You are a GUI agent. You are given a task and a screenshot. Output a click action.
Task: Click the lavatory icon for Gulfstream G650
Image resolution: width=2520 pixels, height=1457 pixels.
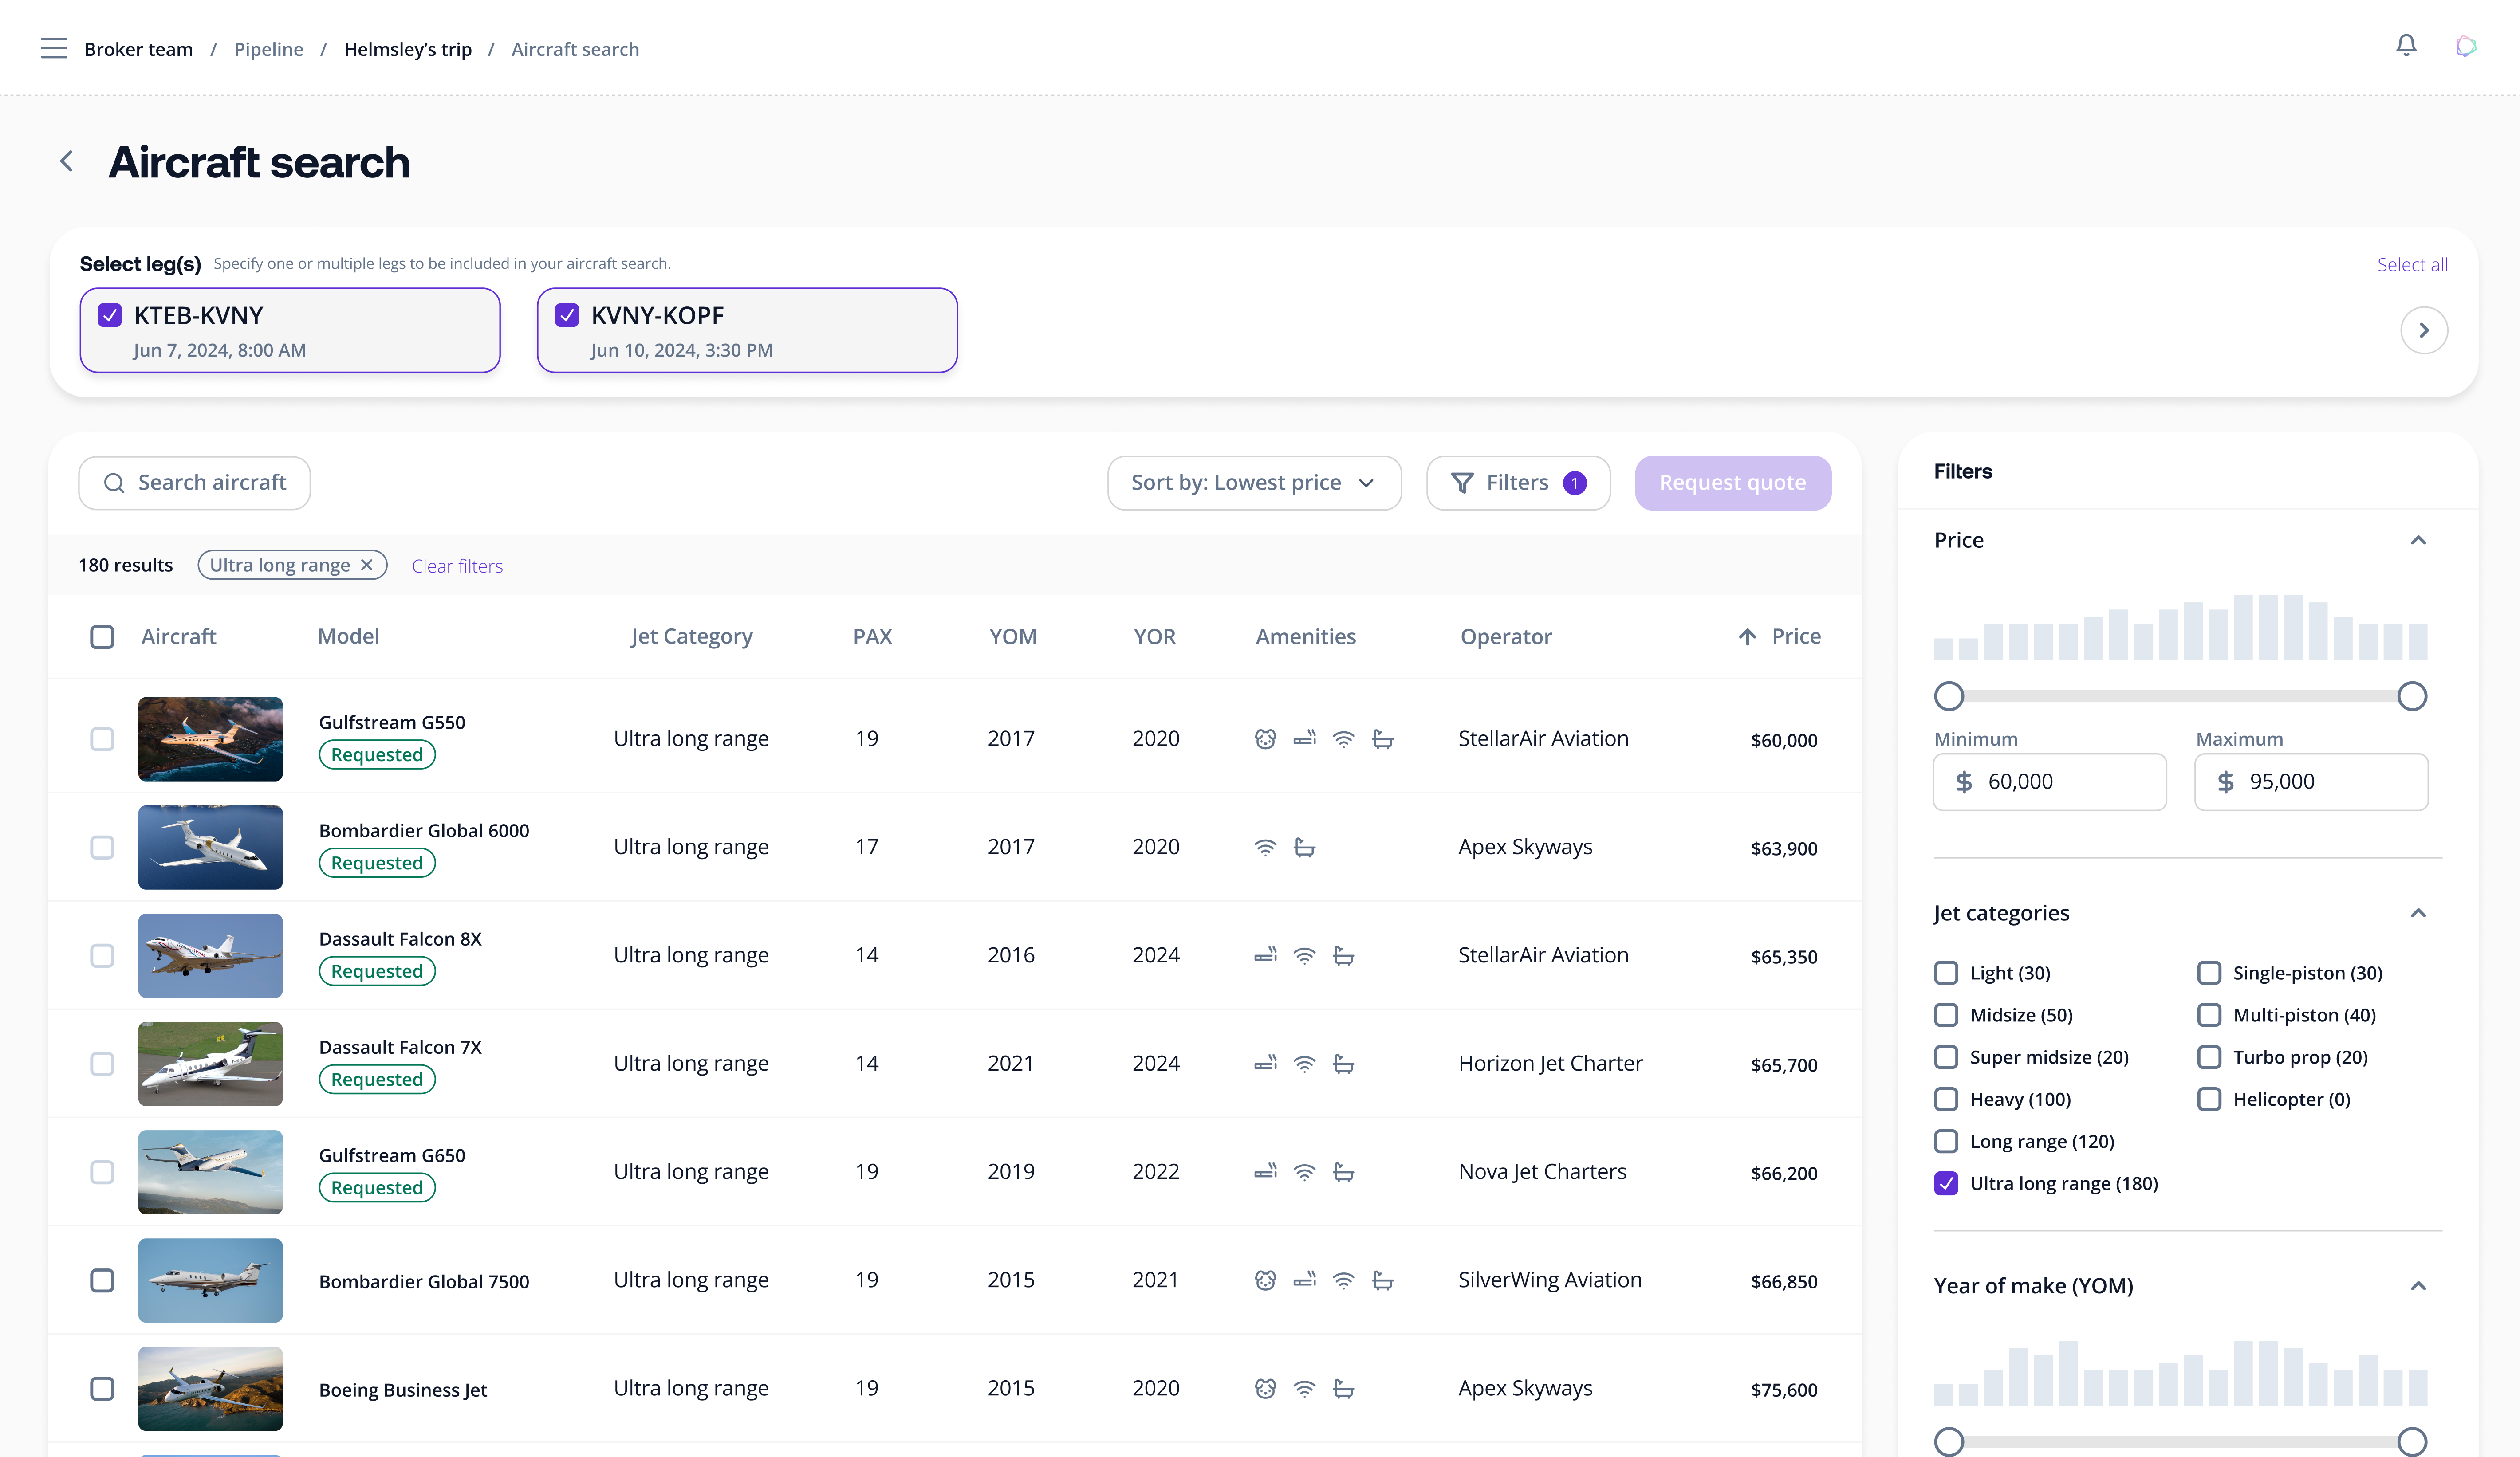pyautogui.click(x=1344, y=1172)
